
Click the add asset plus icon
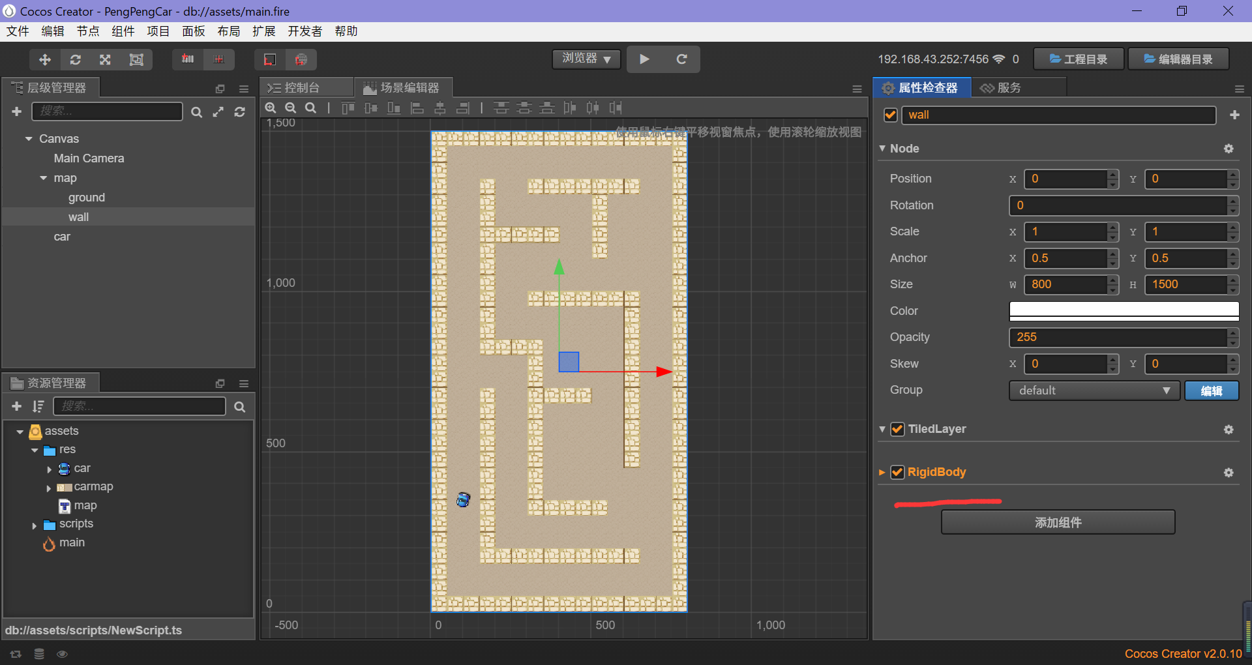click(17, 406)
